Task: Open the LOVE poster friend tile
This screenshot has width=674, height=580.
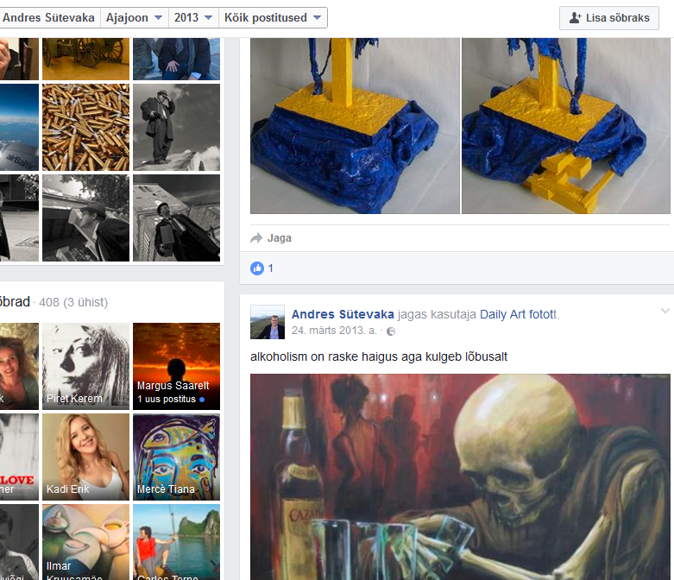Action: click(19, 457)
